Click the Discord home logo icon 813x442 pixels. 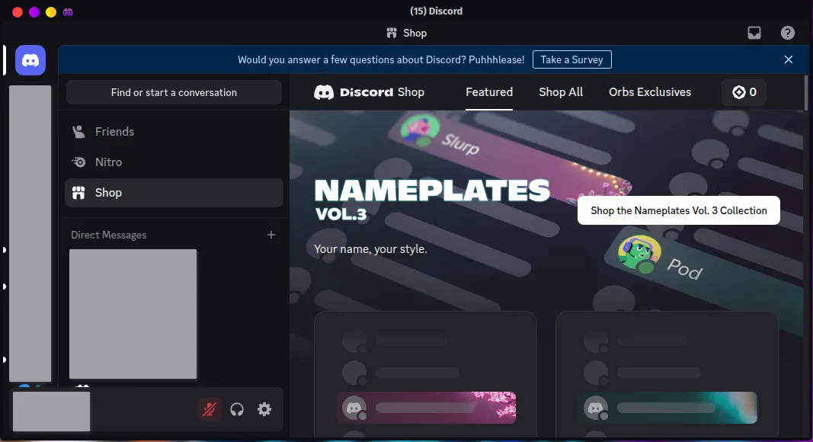[30, 60]
